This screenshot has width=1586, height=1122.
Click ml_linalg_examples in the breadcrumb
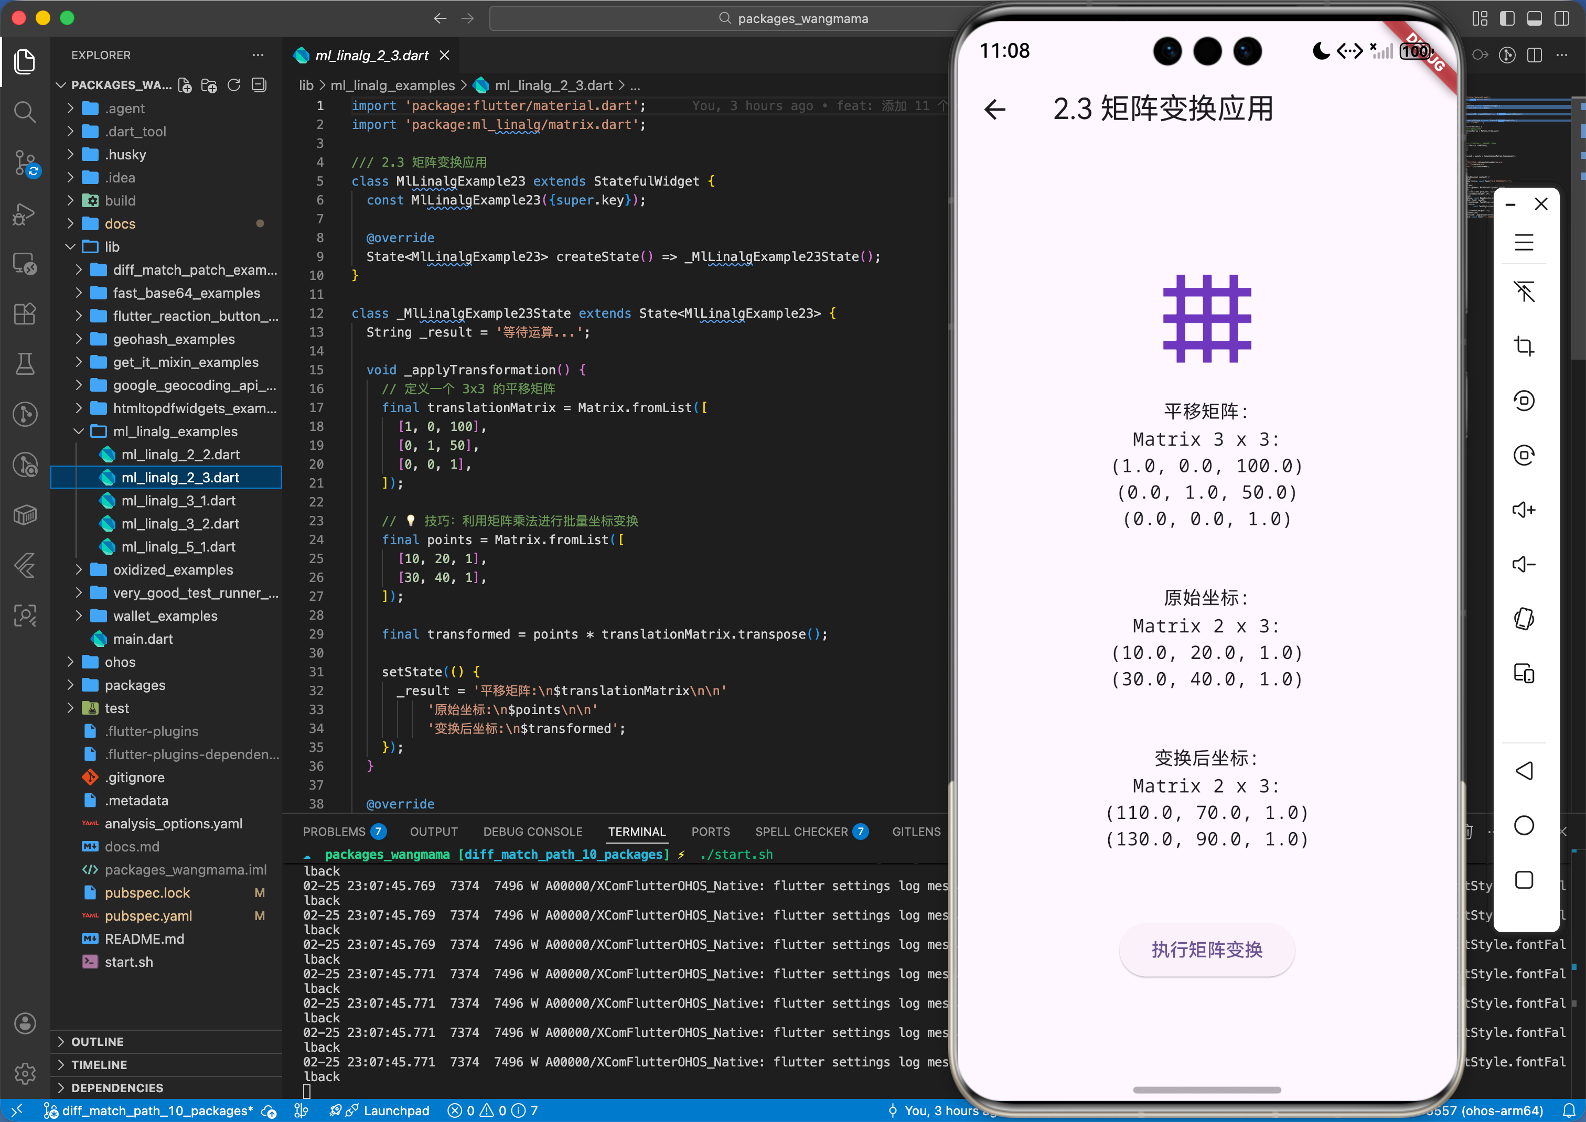pos(392,85)
